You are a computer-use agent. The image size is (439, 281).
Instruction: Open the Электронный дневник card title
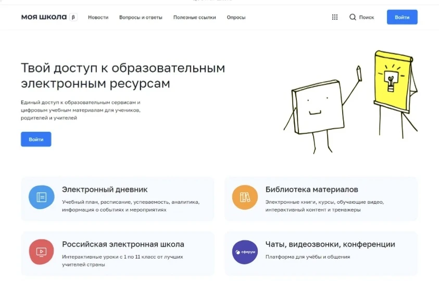[105, 189]
